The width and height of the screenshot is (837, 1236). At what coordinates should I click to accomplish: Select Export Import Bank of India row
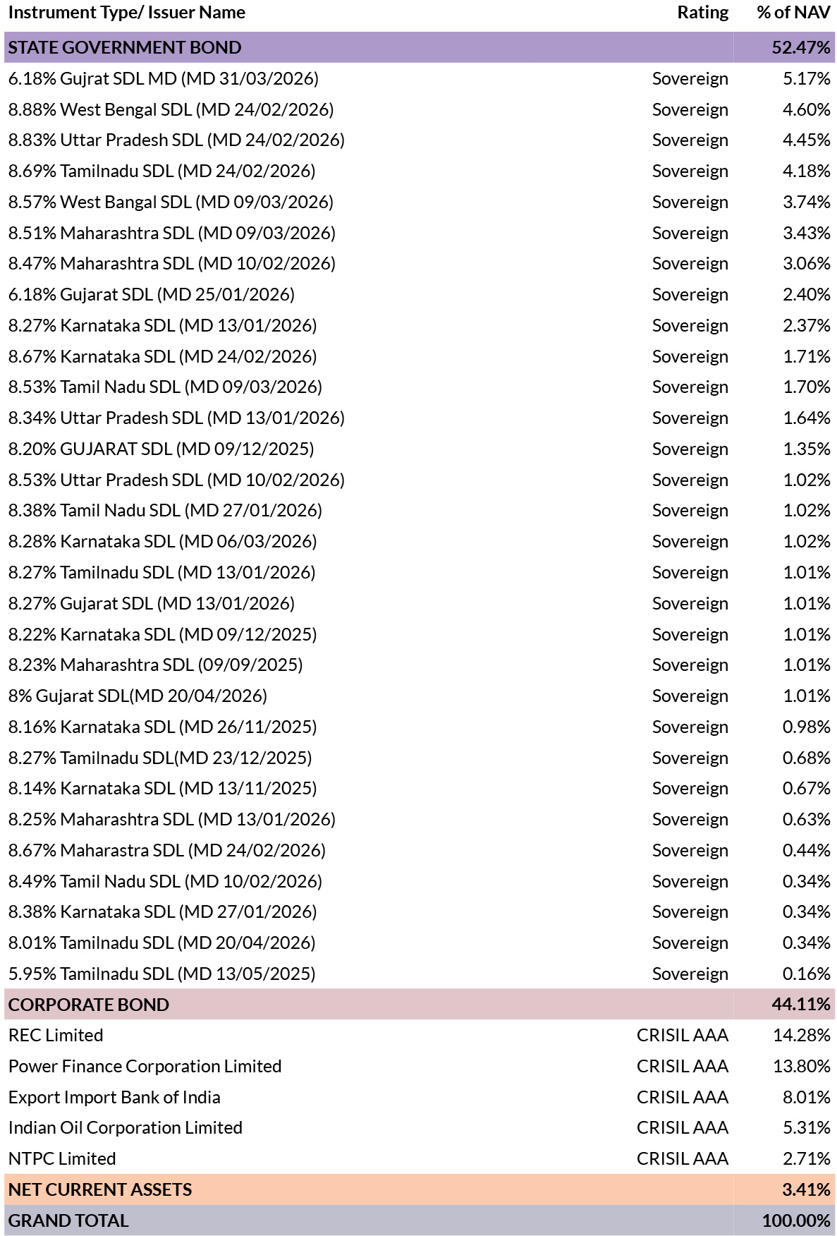419,1097
